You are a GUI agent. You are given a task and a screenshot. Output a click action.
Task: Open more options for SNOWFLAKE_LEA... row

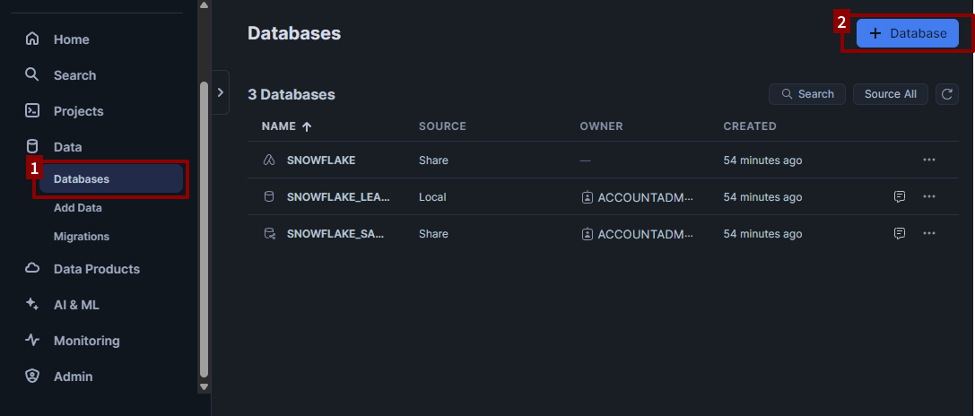[929, 196]
